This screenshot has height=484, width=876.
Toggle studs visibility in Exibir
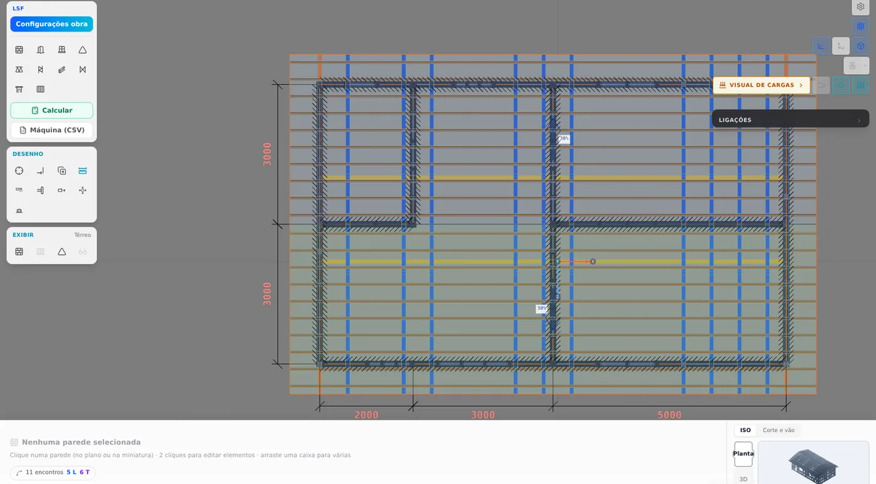pos(41,252)
